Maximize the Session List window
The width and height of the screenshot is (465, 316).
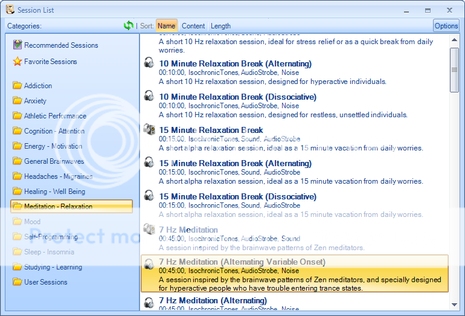(x=428, y=10)
